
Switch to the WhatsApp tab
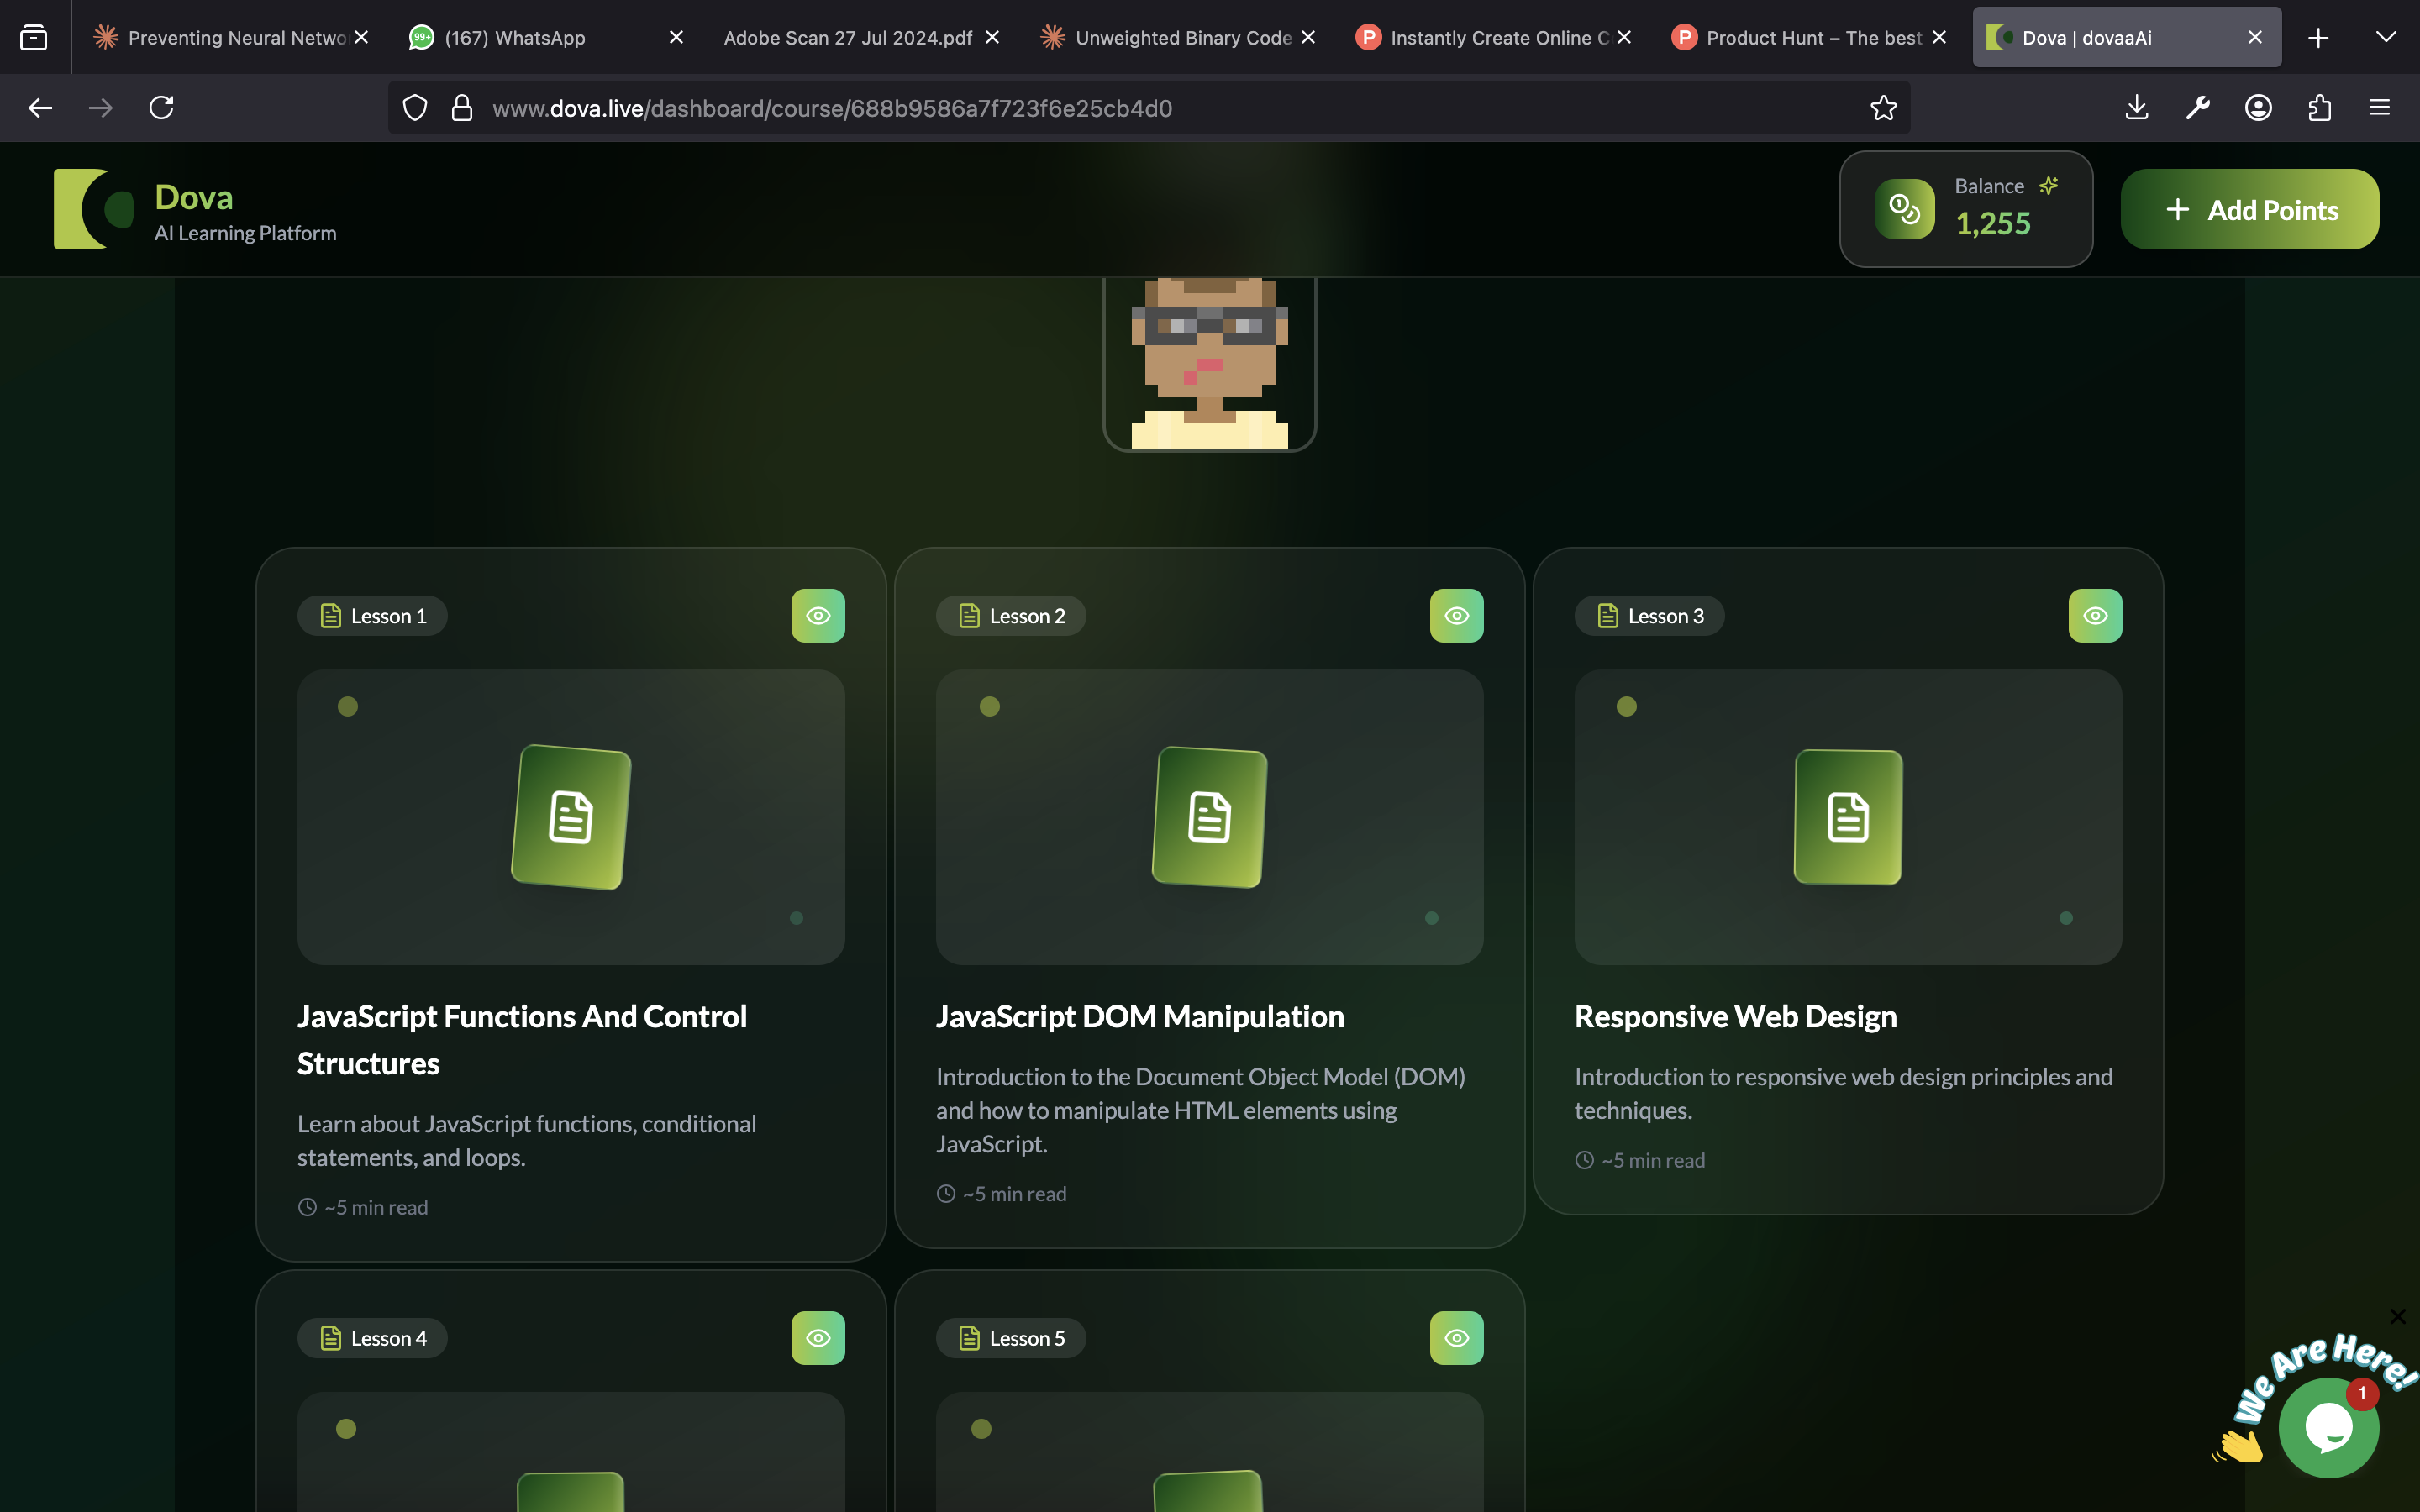point(514,38)
